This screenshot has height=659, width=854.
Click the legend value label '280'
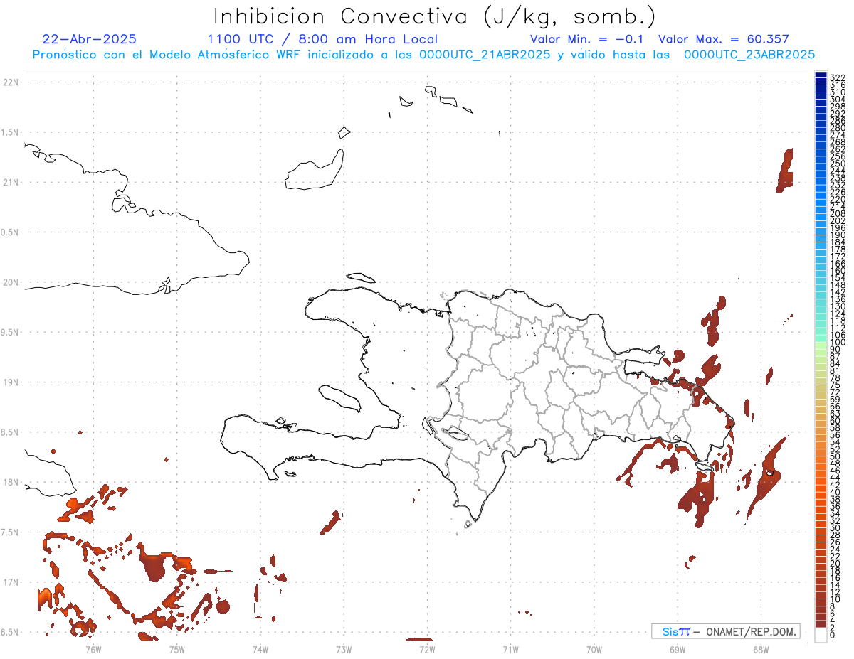pos(838,128)
